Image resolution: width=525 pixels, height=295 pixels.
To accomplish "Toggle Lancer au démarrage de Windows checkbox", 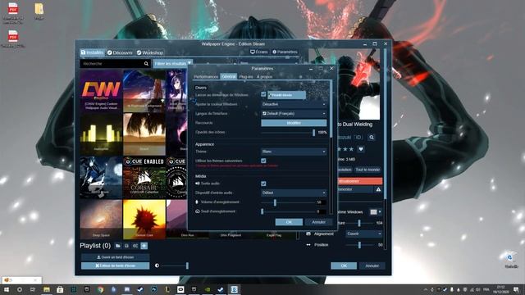I will pyautogui.click(x=263, y=95).
